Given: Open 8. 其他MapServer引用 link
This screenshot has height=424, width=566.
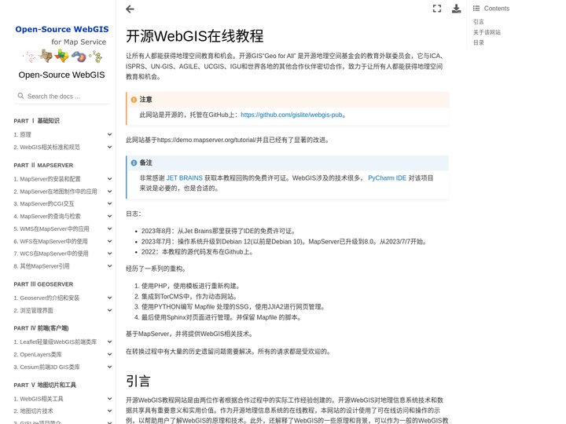Looking at the screenshot, I should coord(42,266).
